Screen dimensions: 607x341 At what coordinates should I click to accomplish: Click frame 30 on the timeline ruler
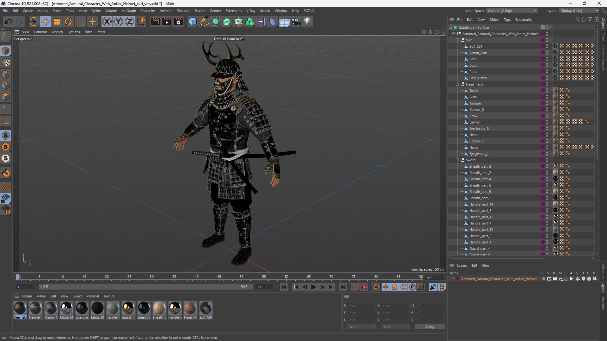[x=152, y=277]
